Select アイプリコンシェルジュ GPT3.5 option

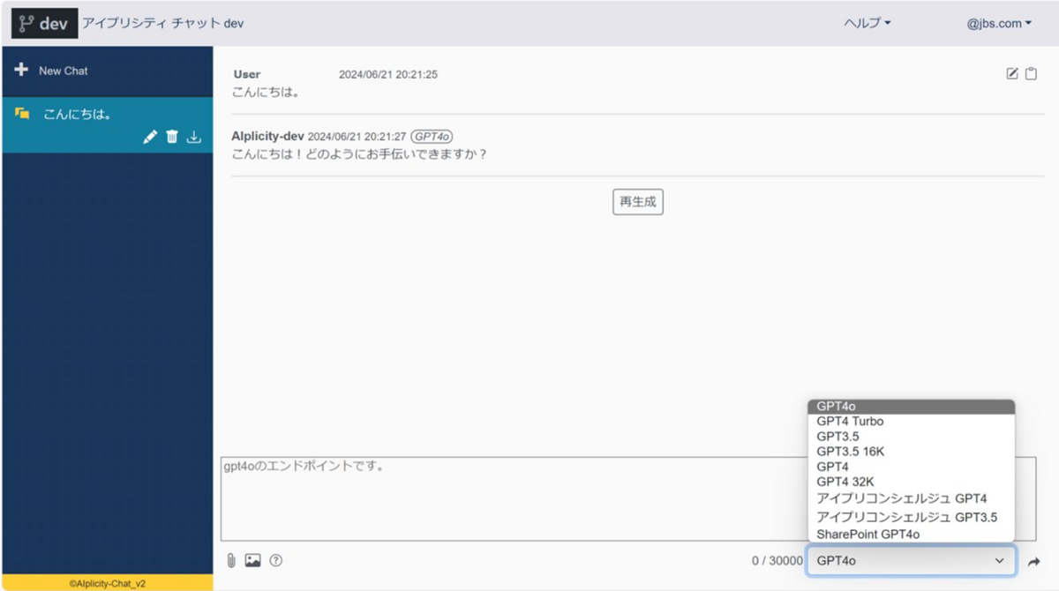[911, 517]
